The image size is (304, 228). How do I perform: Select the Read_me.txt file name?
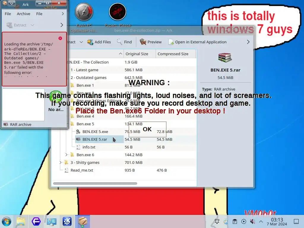tap(82, 170)
